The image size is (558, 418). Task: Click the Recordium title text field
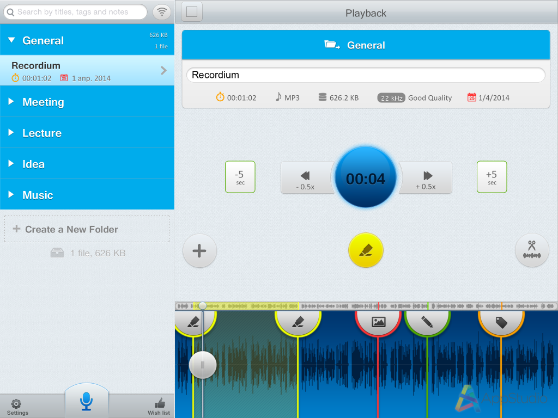[366, 75]
